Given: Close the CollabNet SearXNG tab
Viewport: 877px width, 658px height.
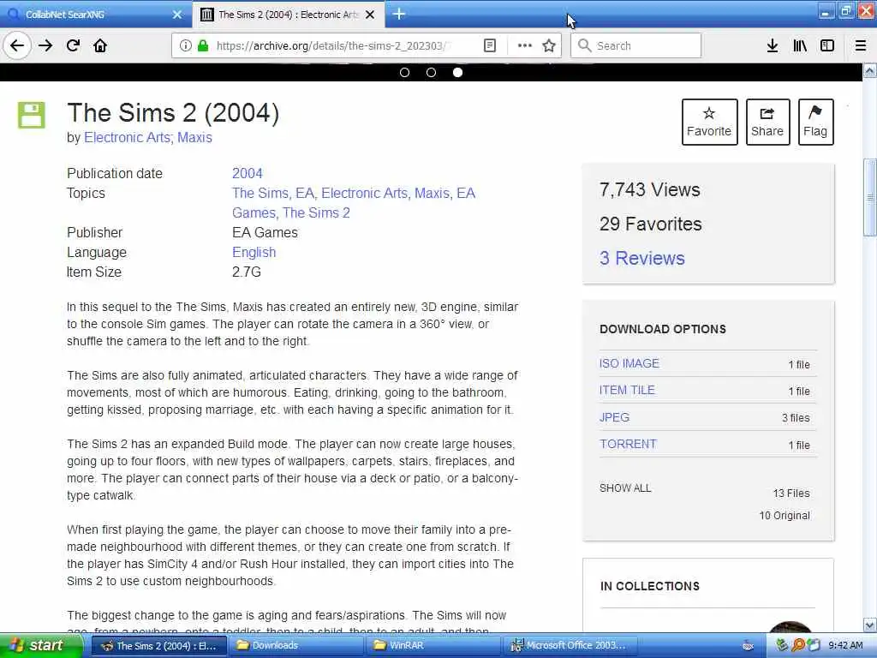Looking at the screenshot, I should coord(177,15).
